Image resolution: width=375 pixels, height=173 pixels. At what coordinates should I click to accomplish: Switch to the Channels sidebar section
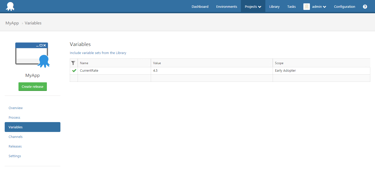pyautogui.click(x=16, y=137)
